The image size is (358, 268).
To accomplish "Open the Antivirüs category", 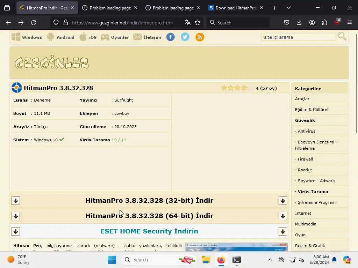I will [x=306, y=131].
